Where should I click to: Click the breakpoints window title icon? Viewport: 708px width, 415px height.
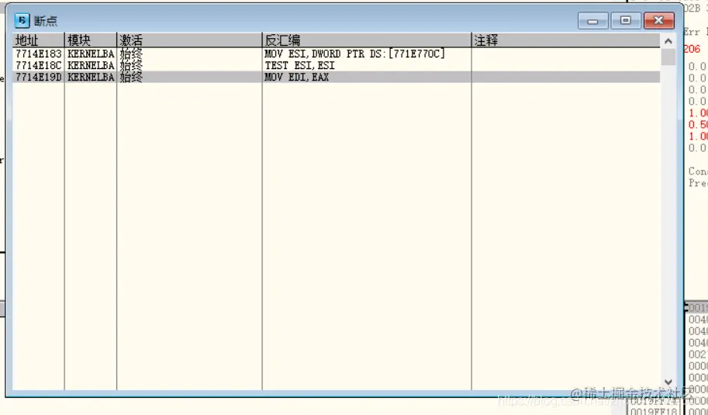point(22,20)
